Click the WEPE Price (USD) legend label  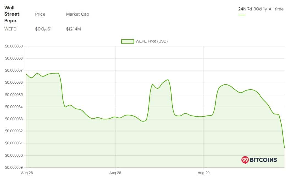[152, 41]
